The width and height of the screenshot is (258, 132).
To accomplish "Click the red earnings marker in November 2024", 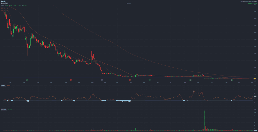I will [71, 80].
